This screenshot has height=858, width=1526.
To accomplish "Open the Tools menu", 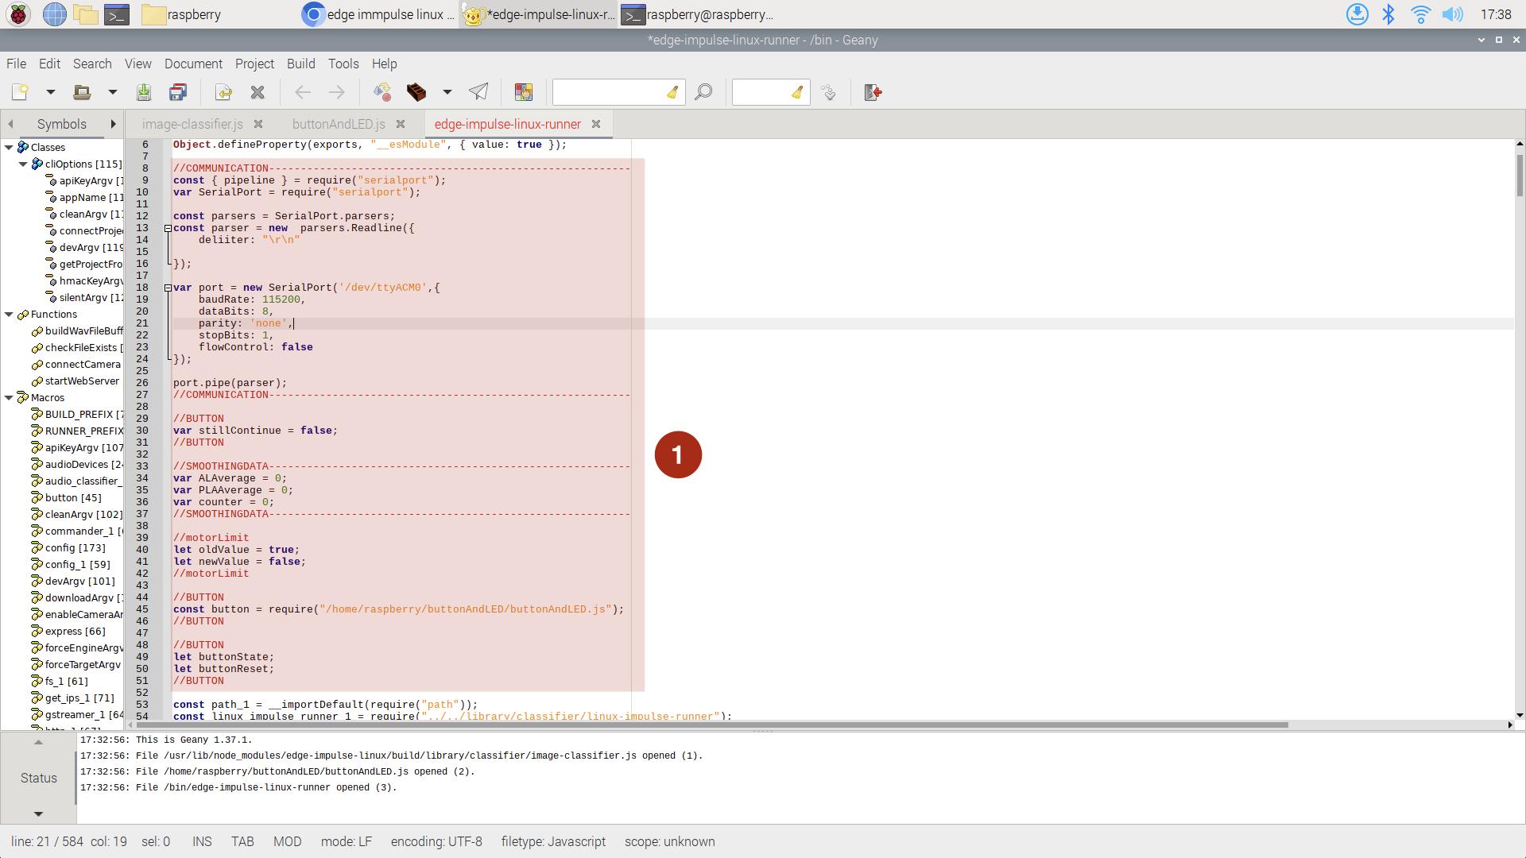I will pyautogui.click(x=343, y=64).
